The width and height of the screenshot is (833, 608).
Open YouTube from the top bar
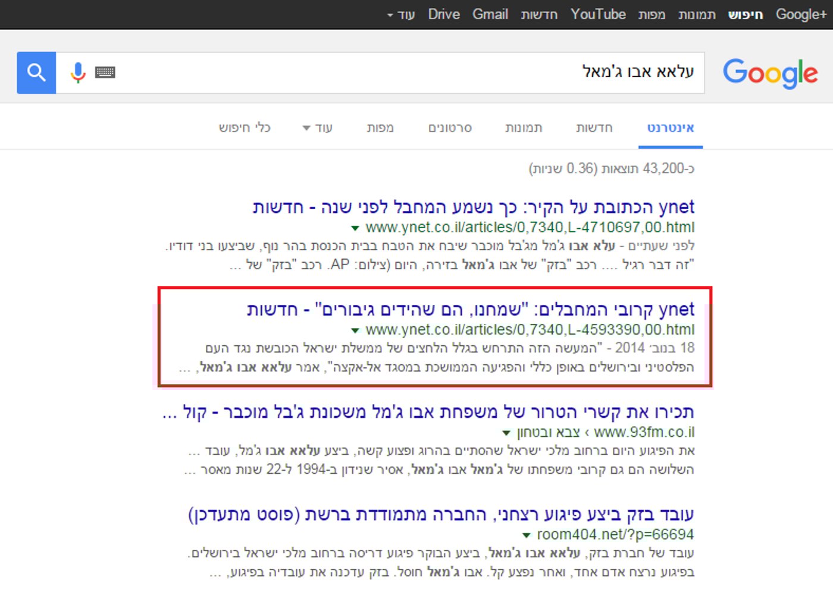pos(598,14)
